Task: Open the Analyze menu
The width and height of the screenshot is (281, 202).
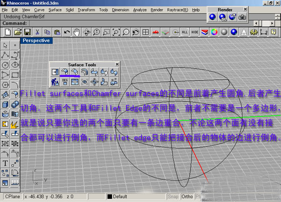Action: pos(140,9)
